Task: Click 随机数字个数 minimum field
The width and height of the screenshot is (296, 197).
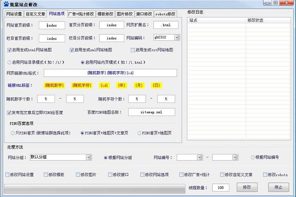Action: (x=46, y=99)
